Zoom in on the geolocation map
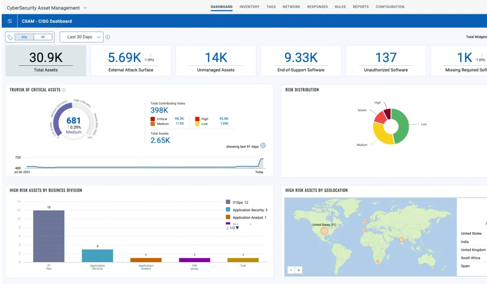 click(x=298, y=270)
